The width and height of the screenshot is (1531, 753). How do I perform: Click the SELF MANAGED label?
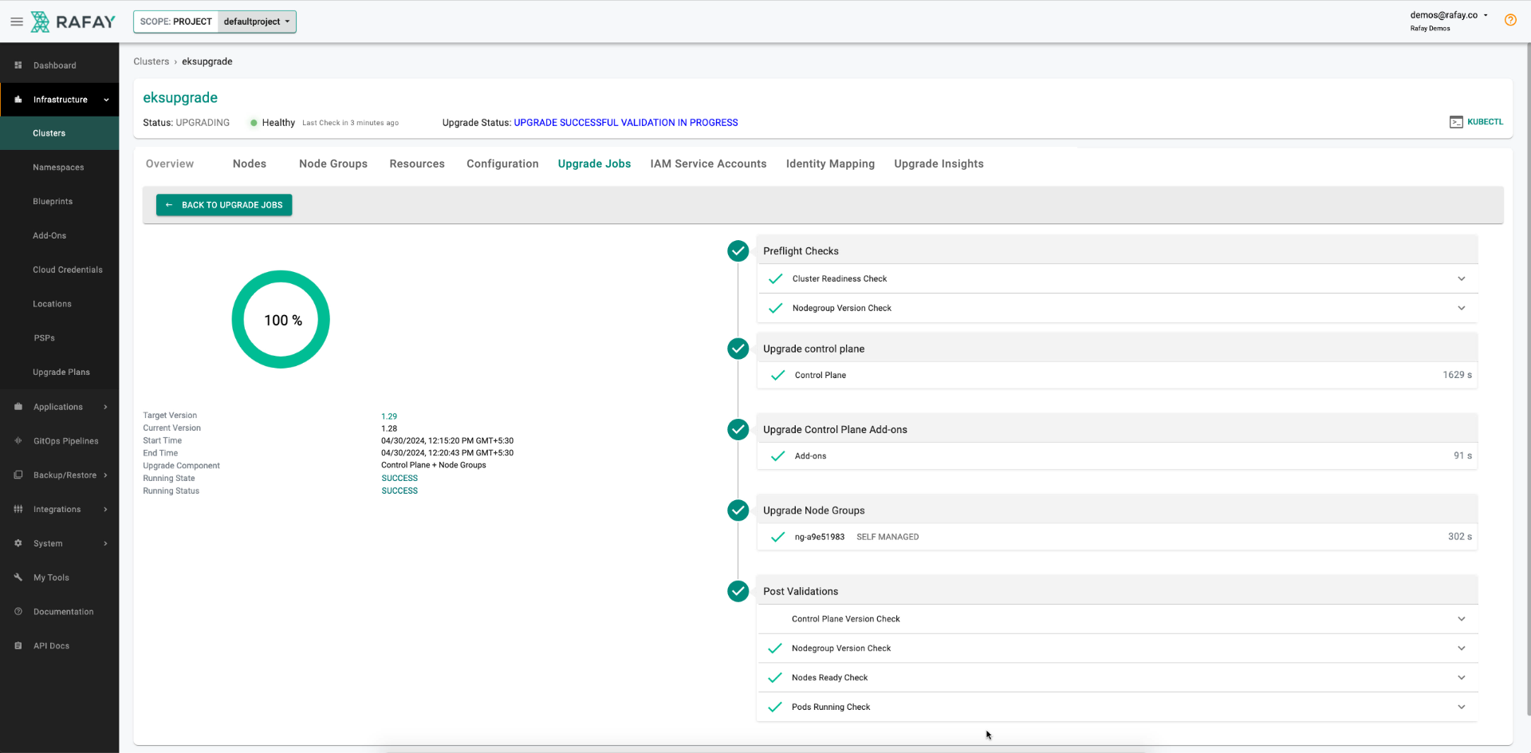888,537
